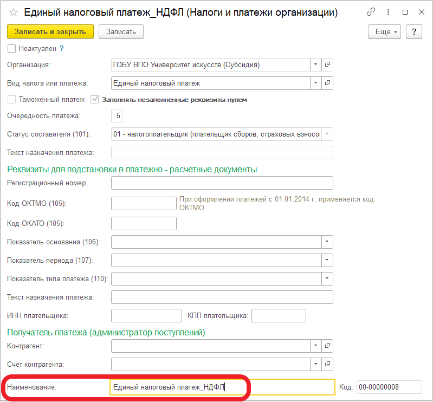The height and width of the screenshot is (402, 433).
Task: Toggle the Неактуален checkbox
Action: pos(11,49)
